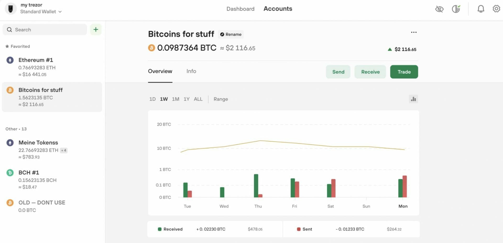Screen dimensions: 503x243
Task: Toggle bar chart view icon
Action: coord(413,99)
